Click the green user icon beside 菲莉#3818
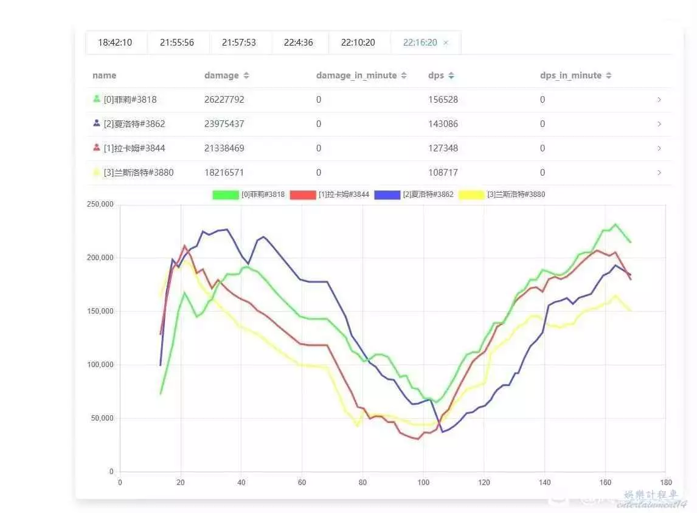Viewport: 697px width, 513px height. (96, 99)
